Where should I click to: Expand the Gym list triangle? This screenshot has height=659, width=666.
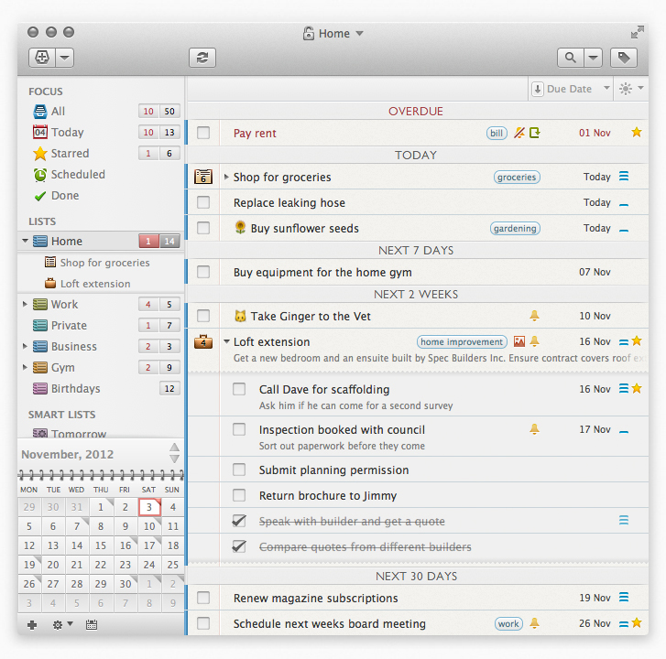(x=25, y=367)
